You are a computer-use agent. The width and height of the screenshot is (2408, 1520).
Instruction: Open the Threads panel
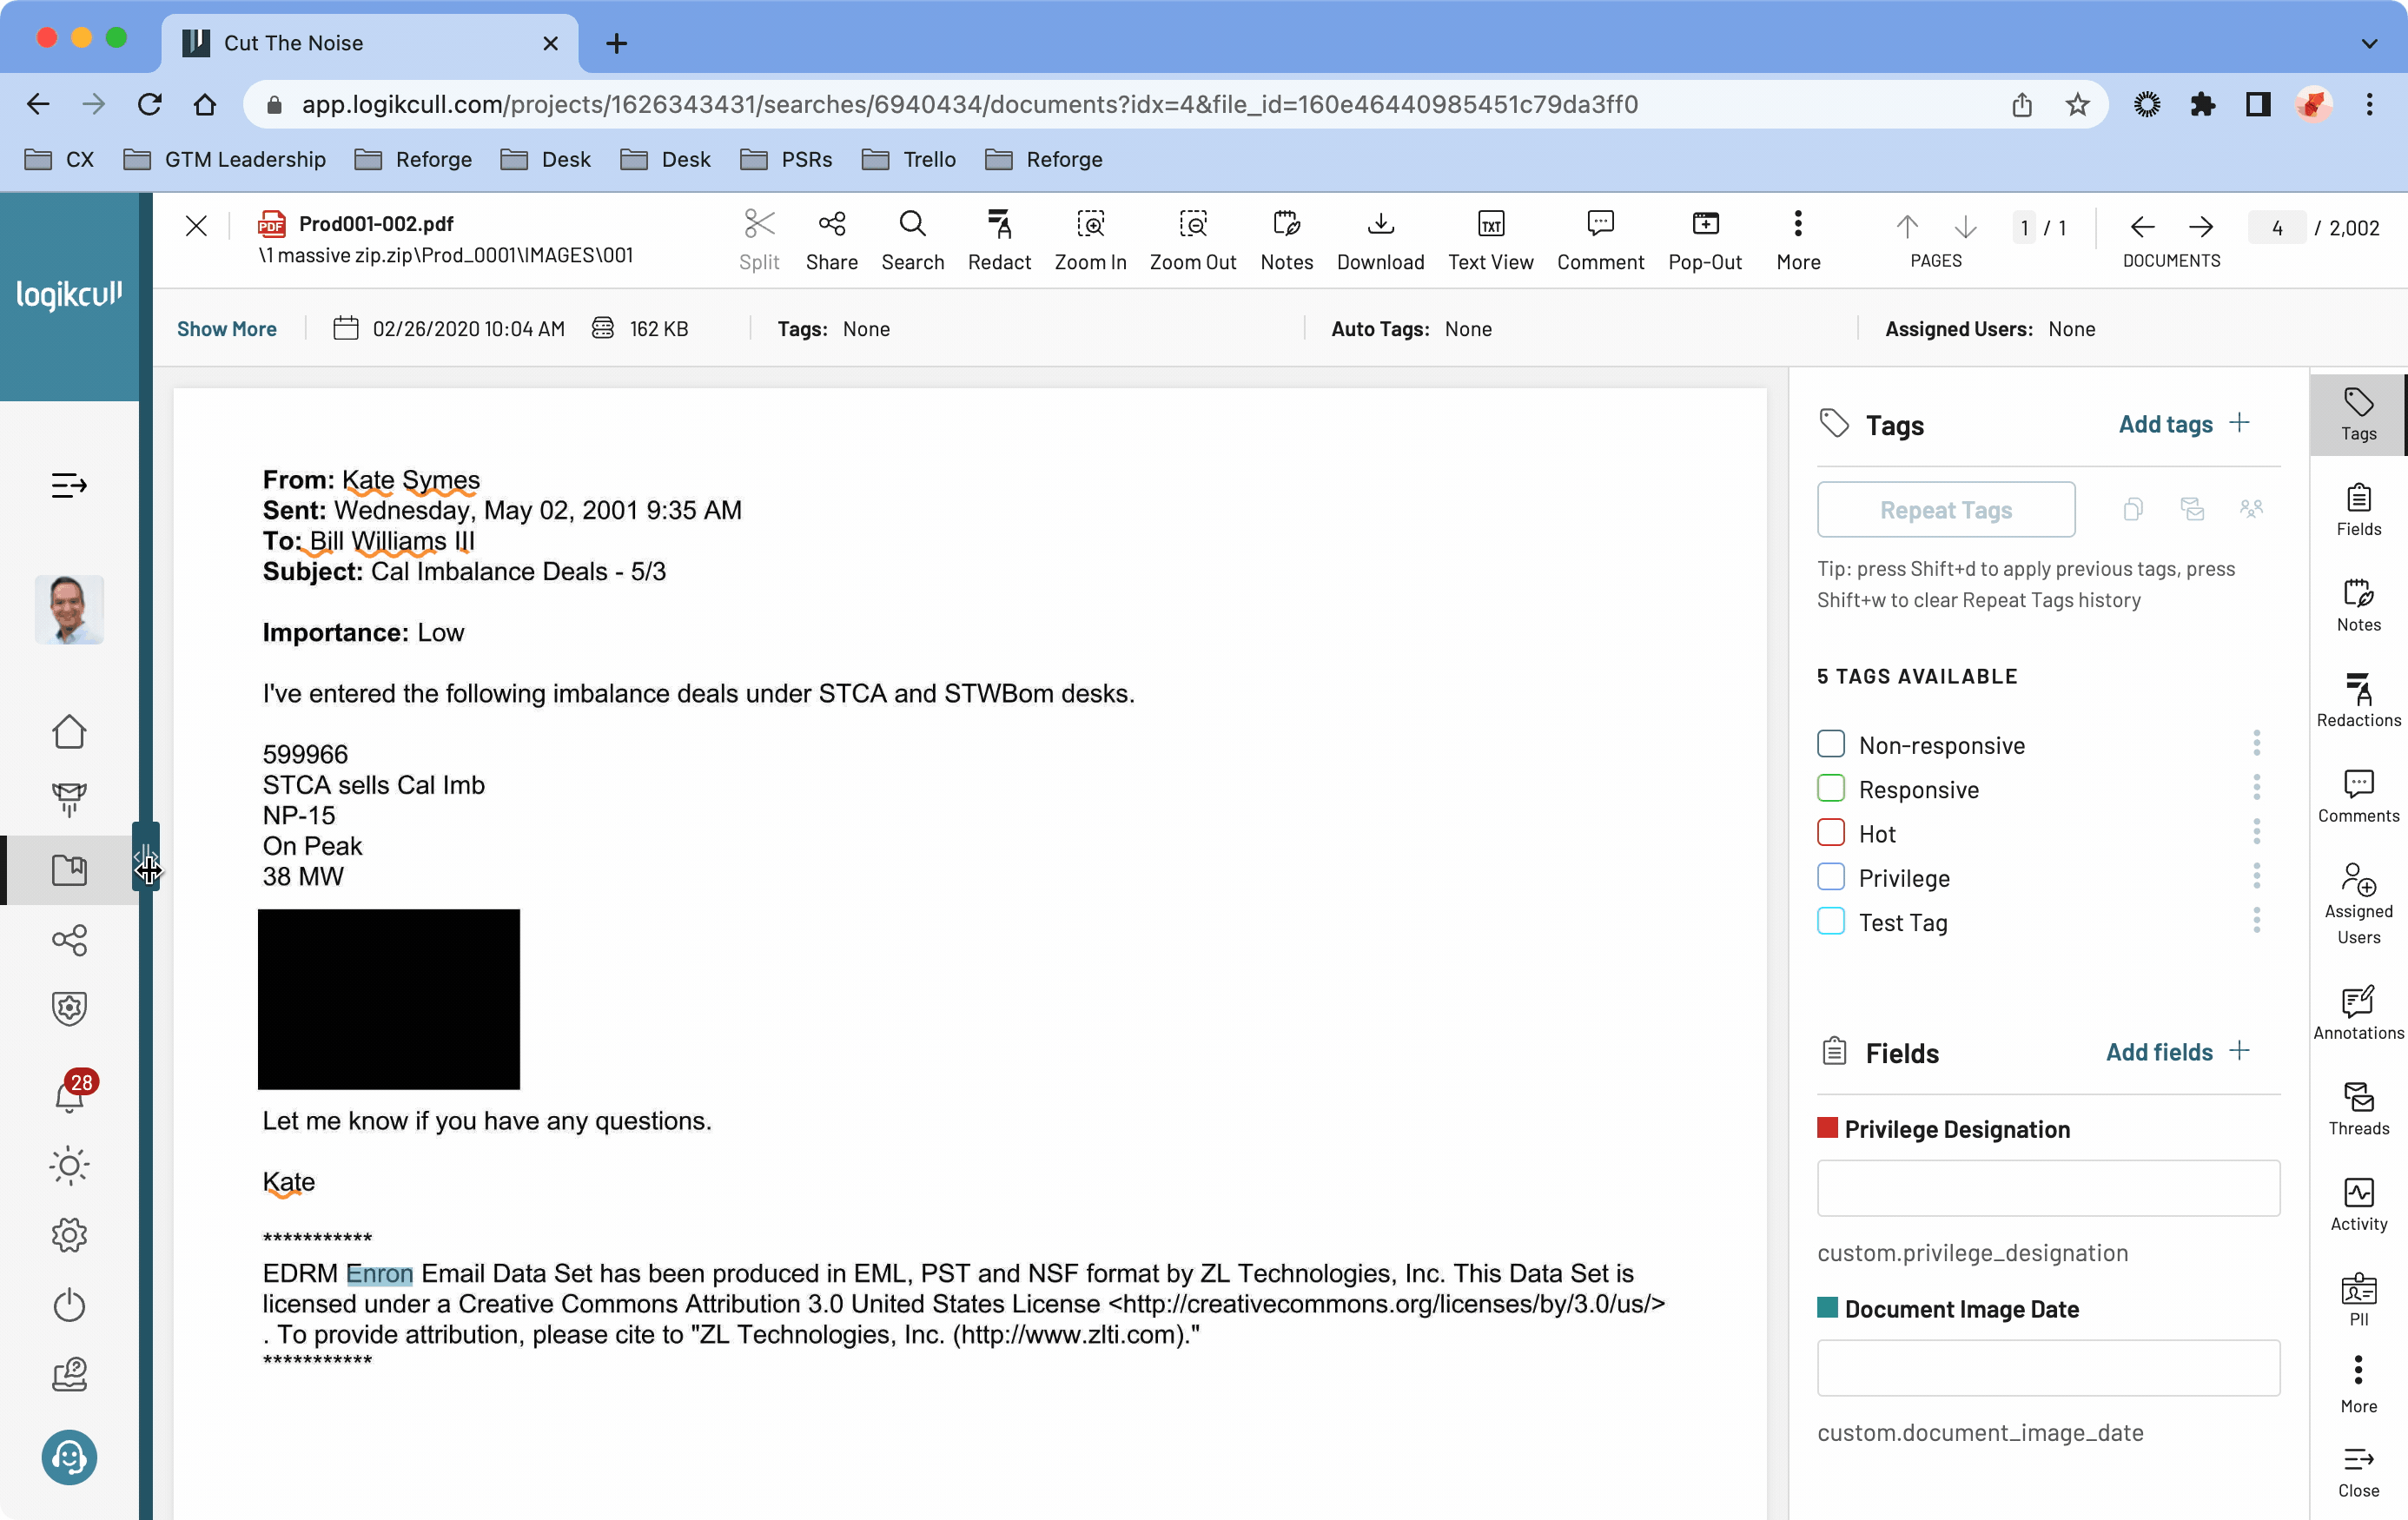pos(2358,1110)
